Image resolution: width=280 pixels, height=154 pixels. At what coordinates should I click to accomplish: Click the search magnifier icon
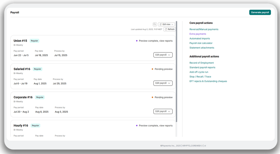(155, 24)
